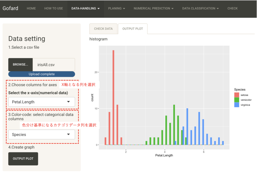The width and height of the screenshot is (257, 174).
Task: Click the irisAll.csv file name field
Action: point(54,65)
